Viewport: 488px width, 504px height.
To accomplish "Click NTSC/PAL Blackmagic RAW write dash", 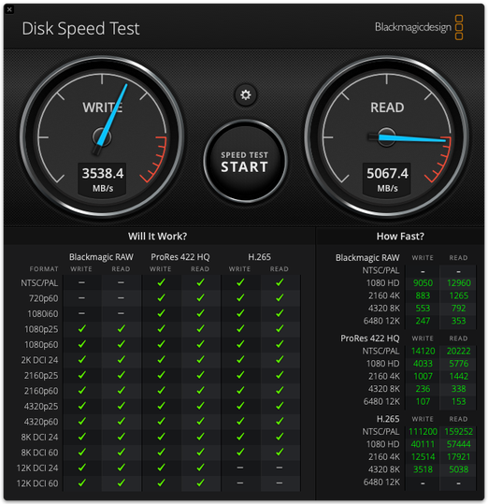I will (x=81, y=282).
